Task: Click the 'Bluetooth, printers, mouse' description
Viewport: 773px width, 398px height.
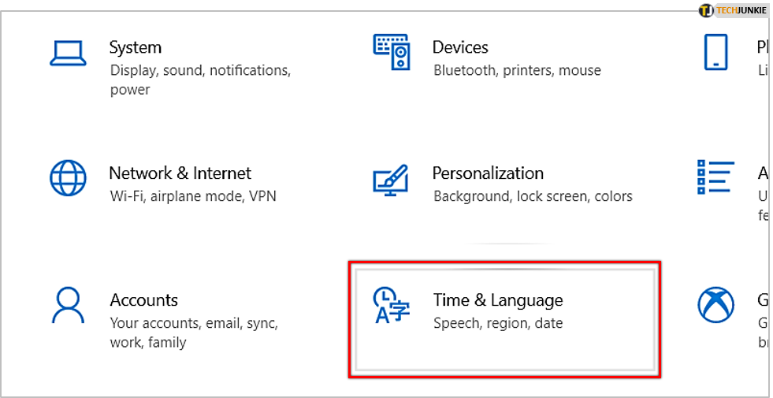Action: click(517, 70)
